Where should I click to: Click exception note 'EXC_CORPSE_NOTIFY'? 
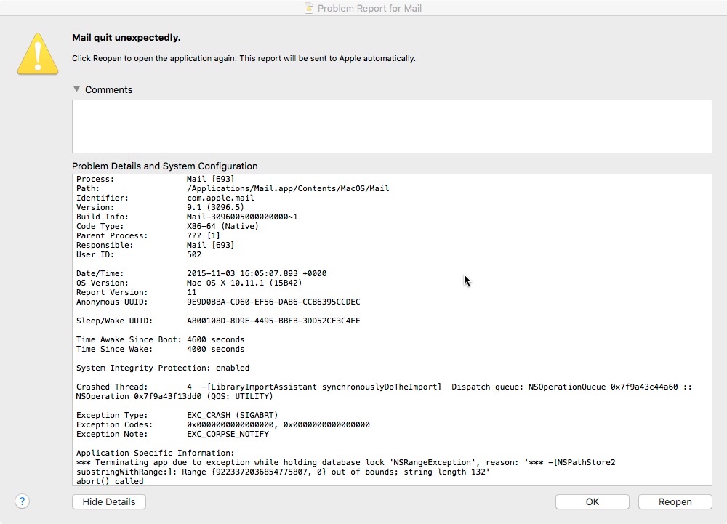click(x=228, y=434)
